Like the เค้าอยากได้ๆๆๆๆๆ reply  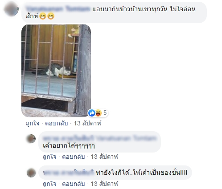[x=49, y=157]
